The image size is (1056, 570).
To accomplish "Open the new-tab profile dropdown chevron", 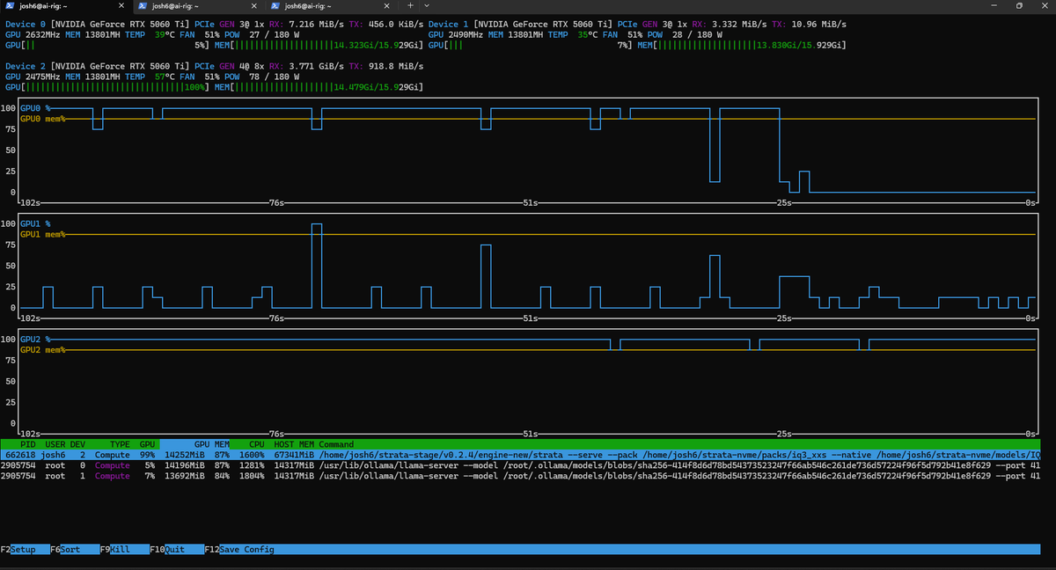I will click(x=426, y=5).
